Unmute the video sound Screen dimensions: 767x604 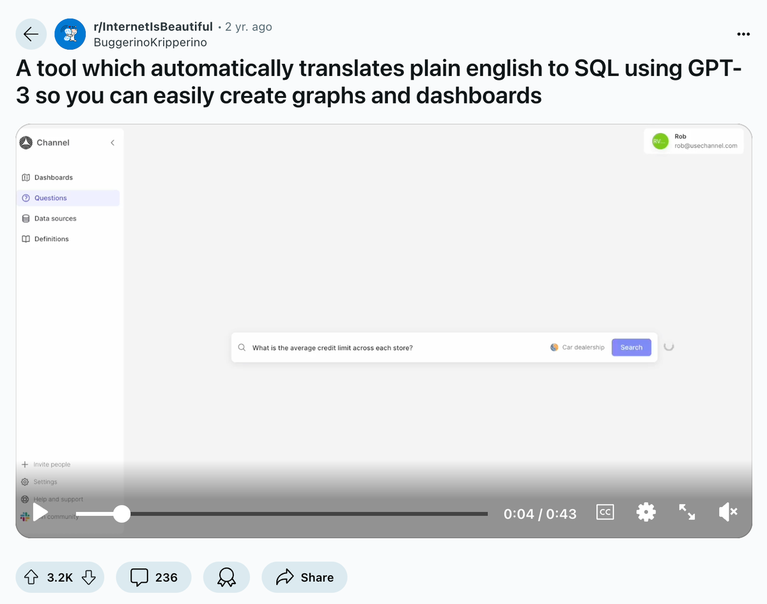pos(728,512)
